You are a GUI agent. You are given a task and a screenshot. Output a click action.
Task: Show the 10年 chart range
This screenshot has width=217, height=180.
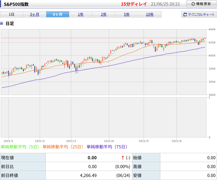pos(150,14)
